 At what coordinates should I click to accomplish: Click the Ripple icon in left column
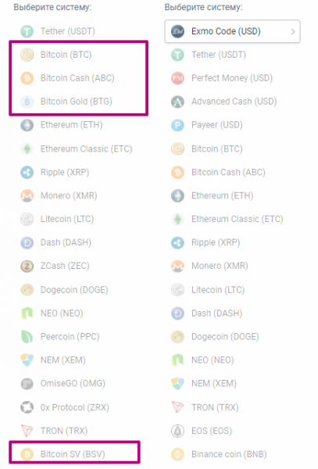click(27, 172)
